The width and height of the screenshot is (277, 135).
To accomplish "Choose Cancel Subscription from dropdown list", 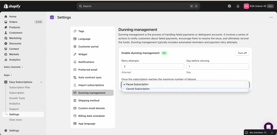I will [138, 89].
